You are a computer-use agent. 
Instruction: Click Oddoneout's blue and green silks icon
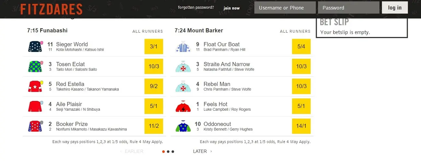[183, 126]
